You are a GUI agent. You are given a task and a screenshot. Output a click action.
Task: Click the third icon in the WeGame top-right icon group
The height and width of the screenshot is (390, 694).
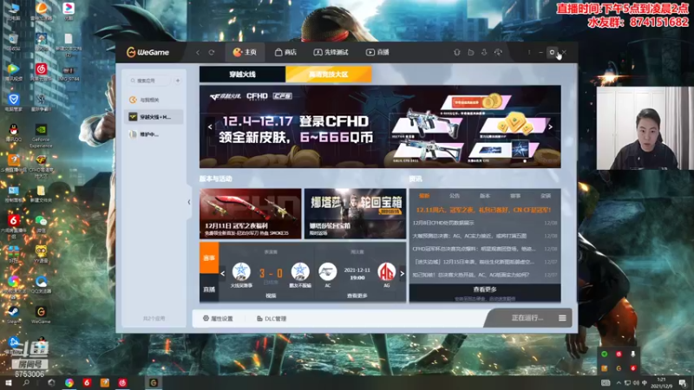click(x=484, y=52)
